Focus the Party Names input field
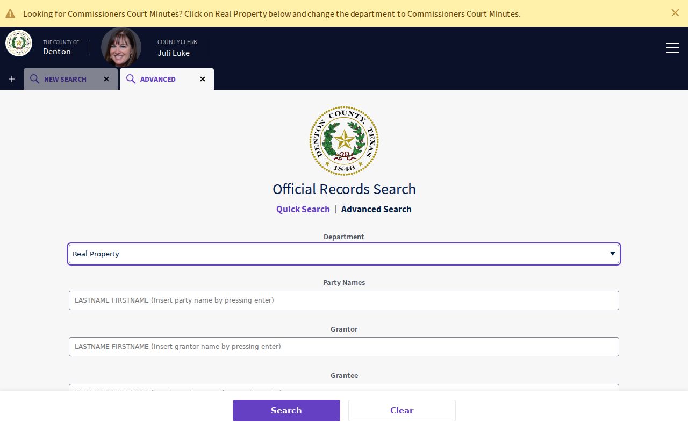The width and height of the screenshot is (688, 430). coord(344,300)
